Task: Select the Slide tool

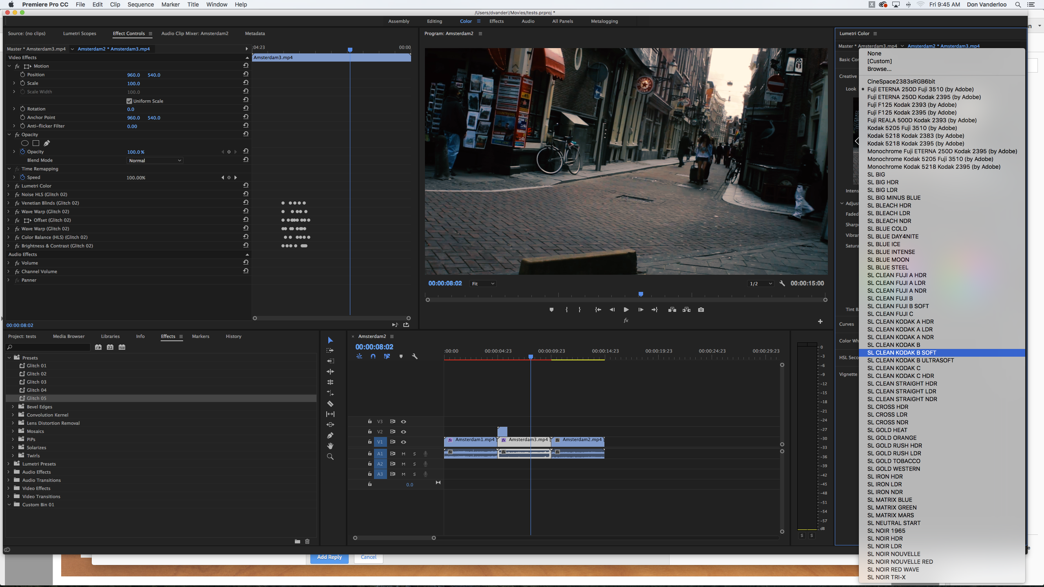Action: (330, 425)
